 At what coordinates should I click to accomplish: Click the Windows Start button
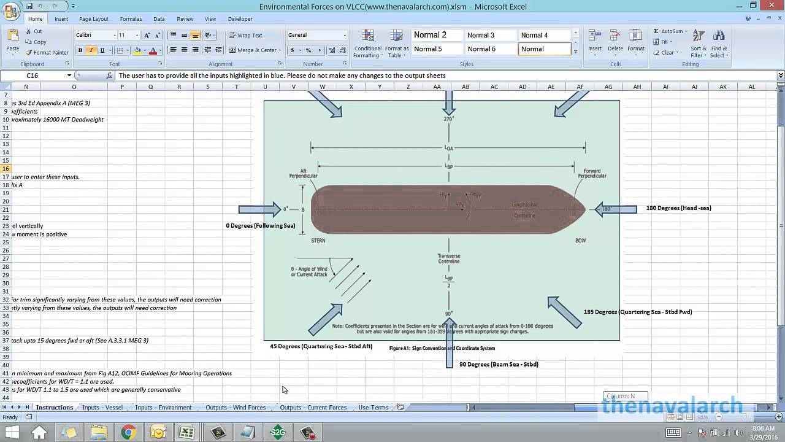12,433
